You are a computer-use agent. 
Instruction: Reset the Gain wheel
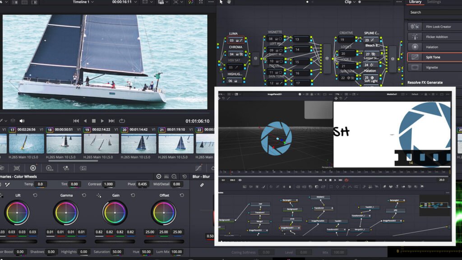coord(133,195)
